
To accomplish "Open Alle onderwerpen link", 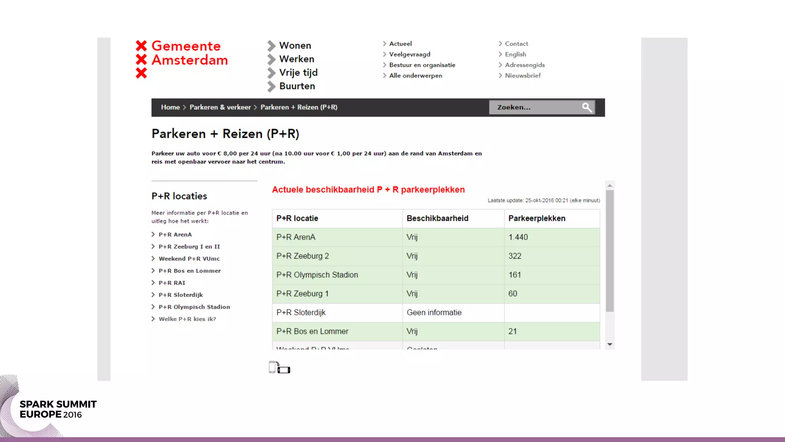I will pyautogui.click(x=415, y=76).
